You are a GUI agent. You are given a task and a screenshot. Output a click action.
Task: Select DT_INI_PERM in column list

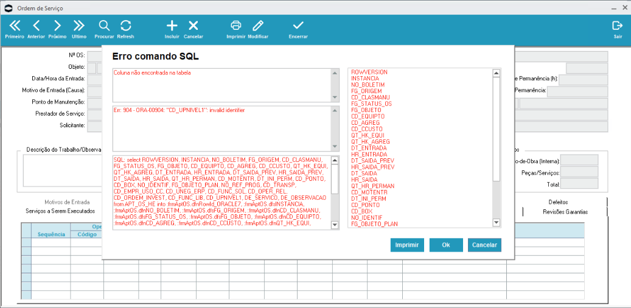369,198
